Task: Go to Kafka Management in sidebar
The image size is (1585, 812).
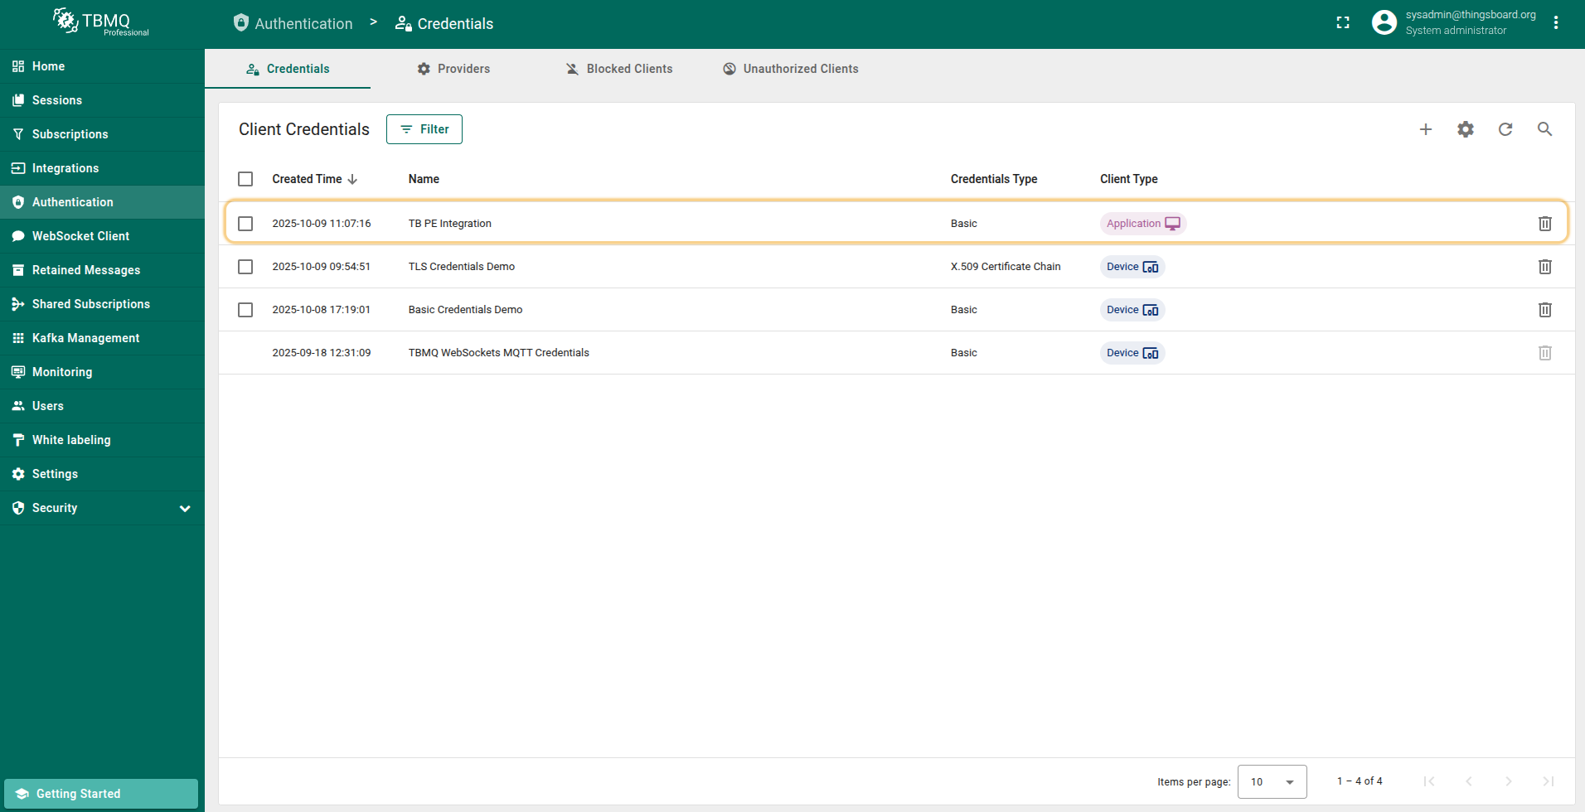Action: (85, 338)
